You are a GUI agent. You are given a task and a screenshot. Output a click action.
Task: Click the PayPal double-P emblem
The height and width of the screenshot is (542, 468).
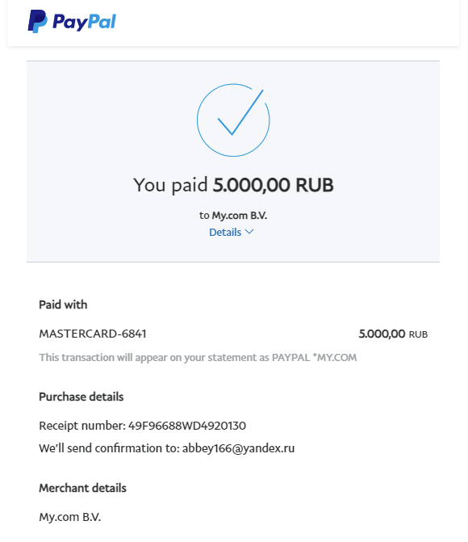[37, 22]
